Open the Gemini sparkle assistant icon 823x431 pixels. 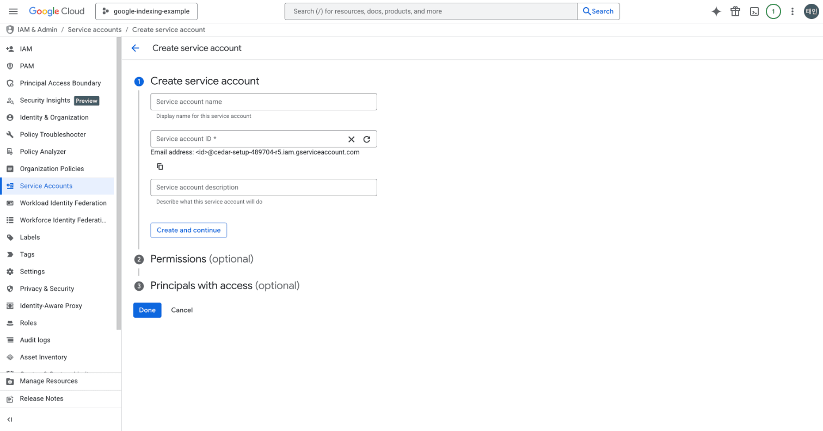click(716, 11)
